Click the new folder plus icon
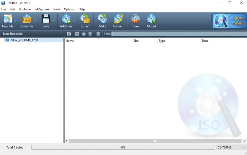 (77, 34)
